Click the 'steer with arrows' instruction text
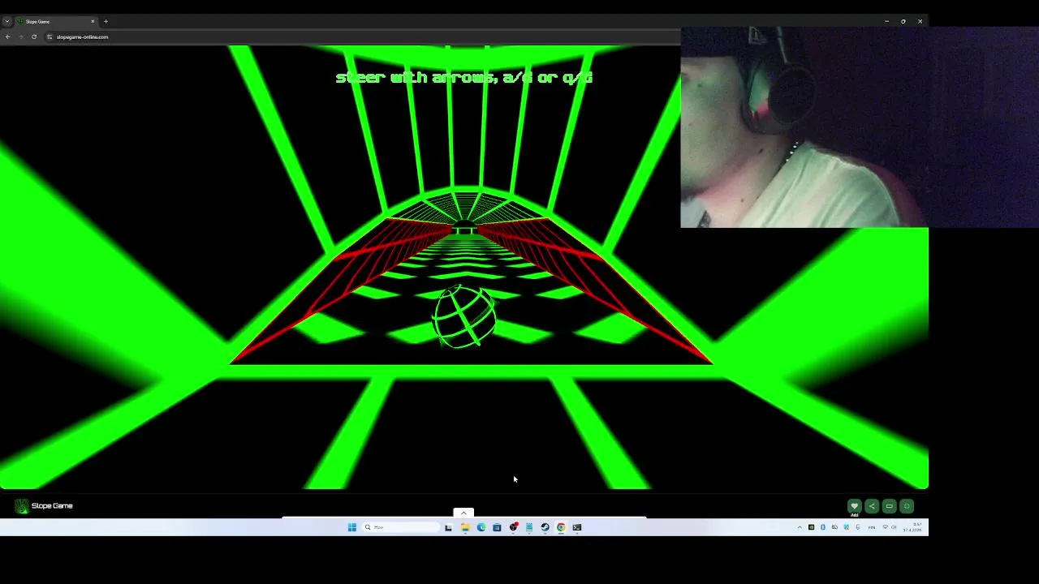Image resolution: width=1039 pixels, height=584 pixels. (464, 78)
